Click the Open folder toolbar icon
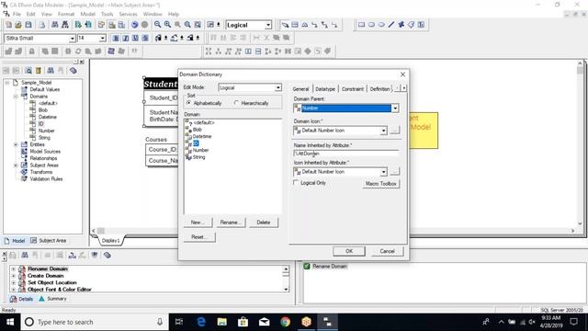588x331 pixels. click(18, 25)
